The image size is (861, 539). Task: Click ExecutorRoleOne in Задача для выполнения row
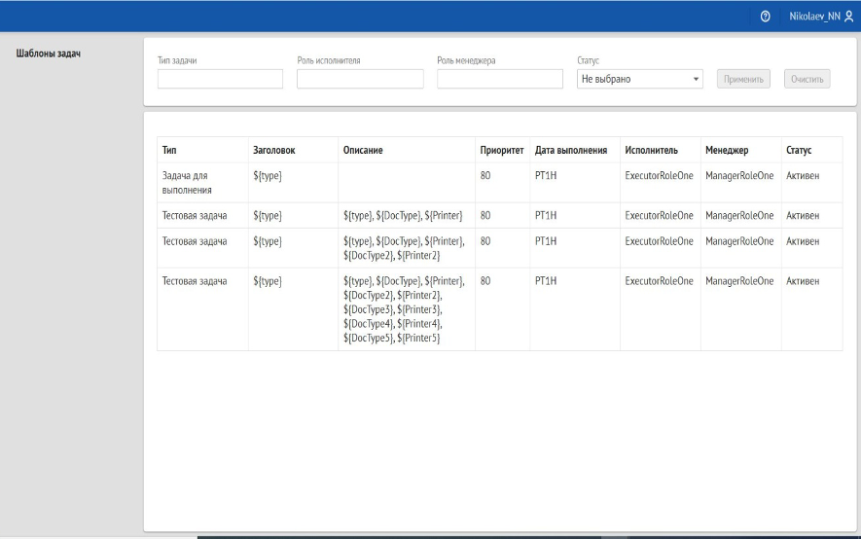click(659, 176)
